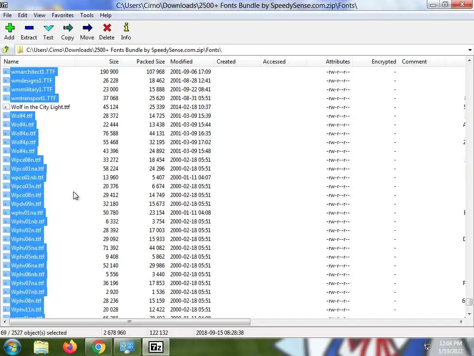Sort by the Size column header
This screenshot has width=474, height=356.
pos(98,62)
